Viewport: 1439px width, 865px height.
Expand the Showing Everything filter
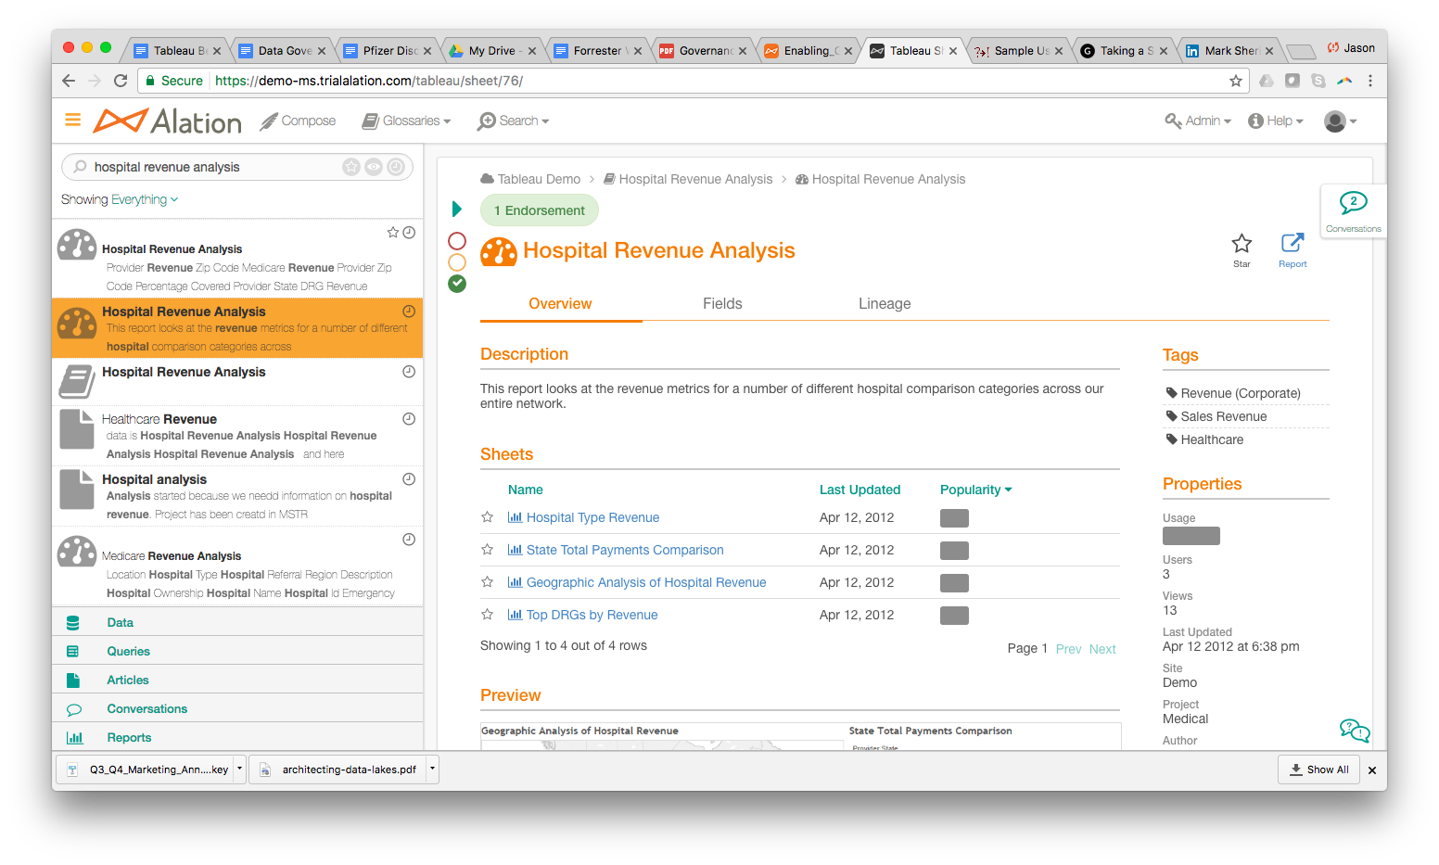120,199
